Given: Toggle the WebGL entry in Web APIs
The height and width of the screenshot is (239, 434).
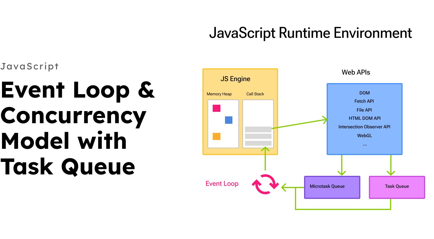Looking at the screenshot, I should (365, 136).
